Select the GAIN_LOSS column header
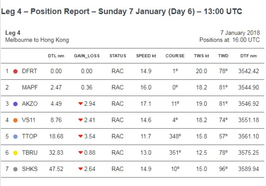 87,56
